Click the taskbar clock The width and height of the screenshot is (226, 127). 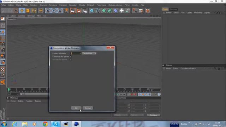pyautogui.click(x=218, y=124)
